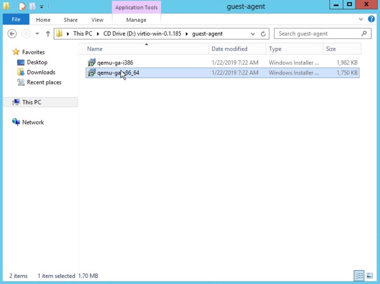Open the File menu
380x284 pixels.
point(16,20)
